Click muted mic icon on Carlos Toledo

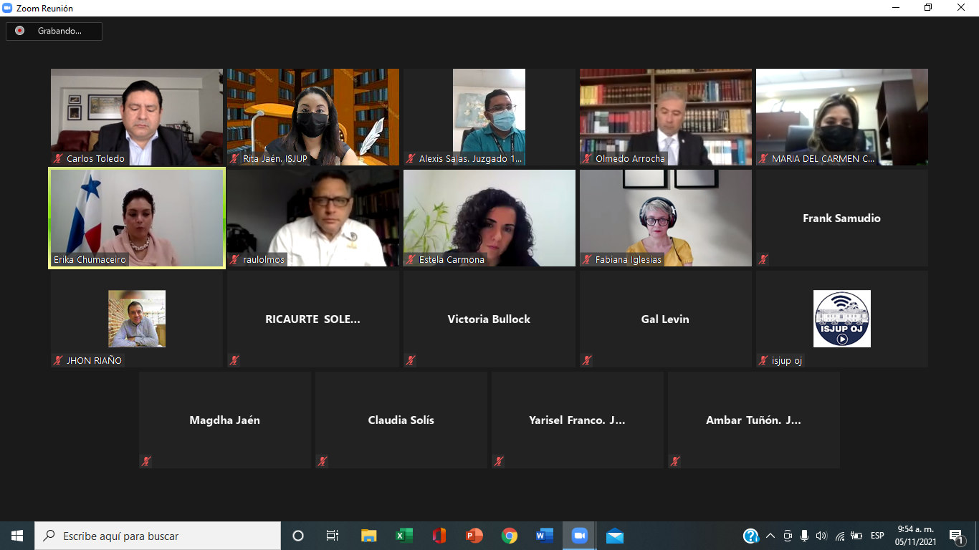tap(58, 159)
